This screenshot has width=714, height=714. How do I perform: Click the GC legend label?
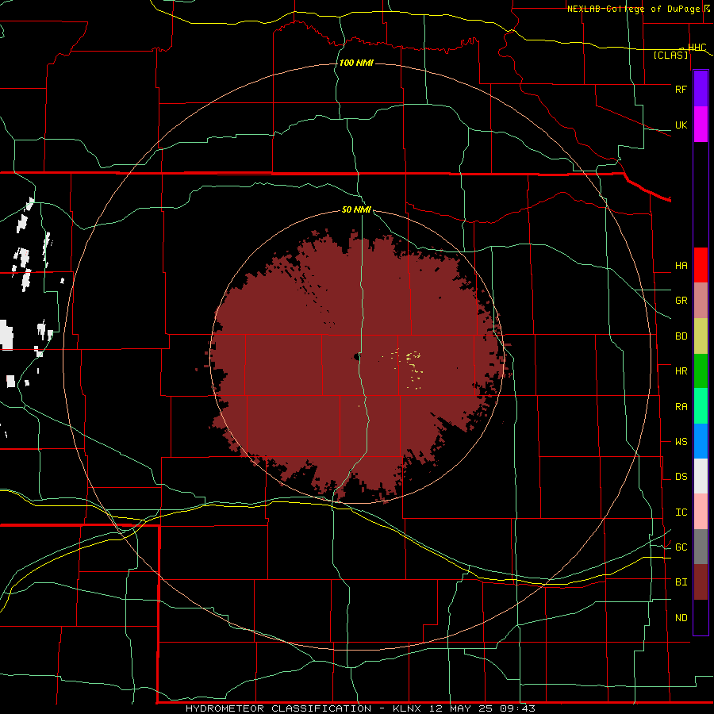click(x=681, y=547)
